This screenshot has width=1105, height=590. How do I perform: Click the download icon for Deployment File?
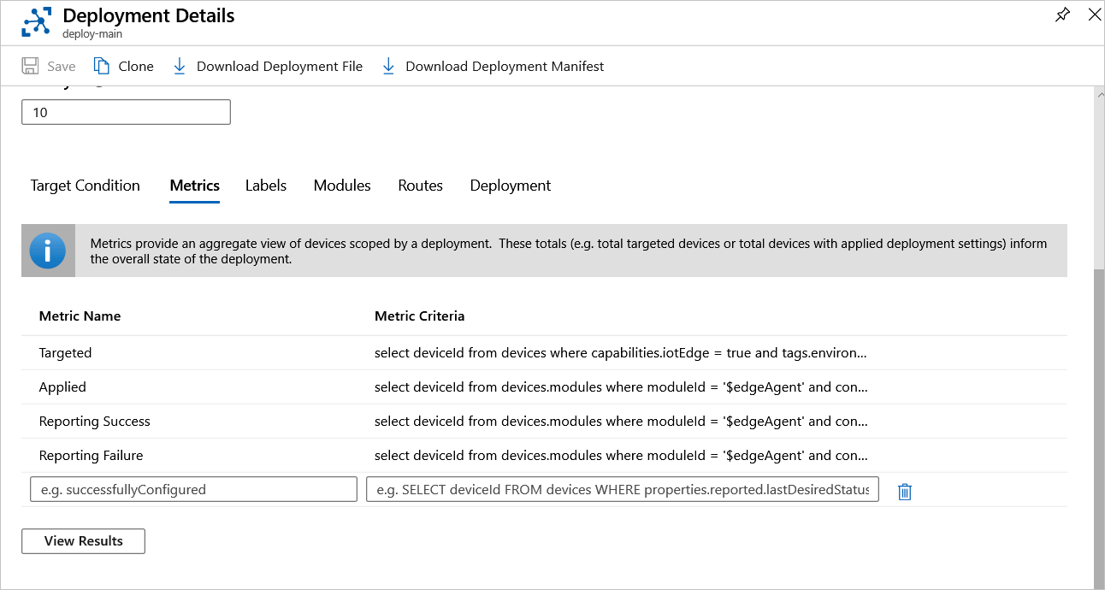tap(179, 65)
